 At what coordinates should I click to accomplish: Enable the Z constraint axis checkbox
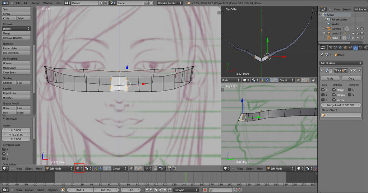[4, 158]
